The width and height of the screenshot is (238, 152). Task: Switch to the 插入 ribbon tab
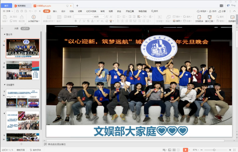click(x=55, y=11)
